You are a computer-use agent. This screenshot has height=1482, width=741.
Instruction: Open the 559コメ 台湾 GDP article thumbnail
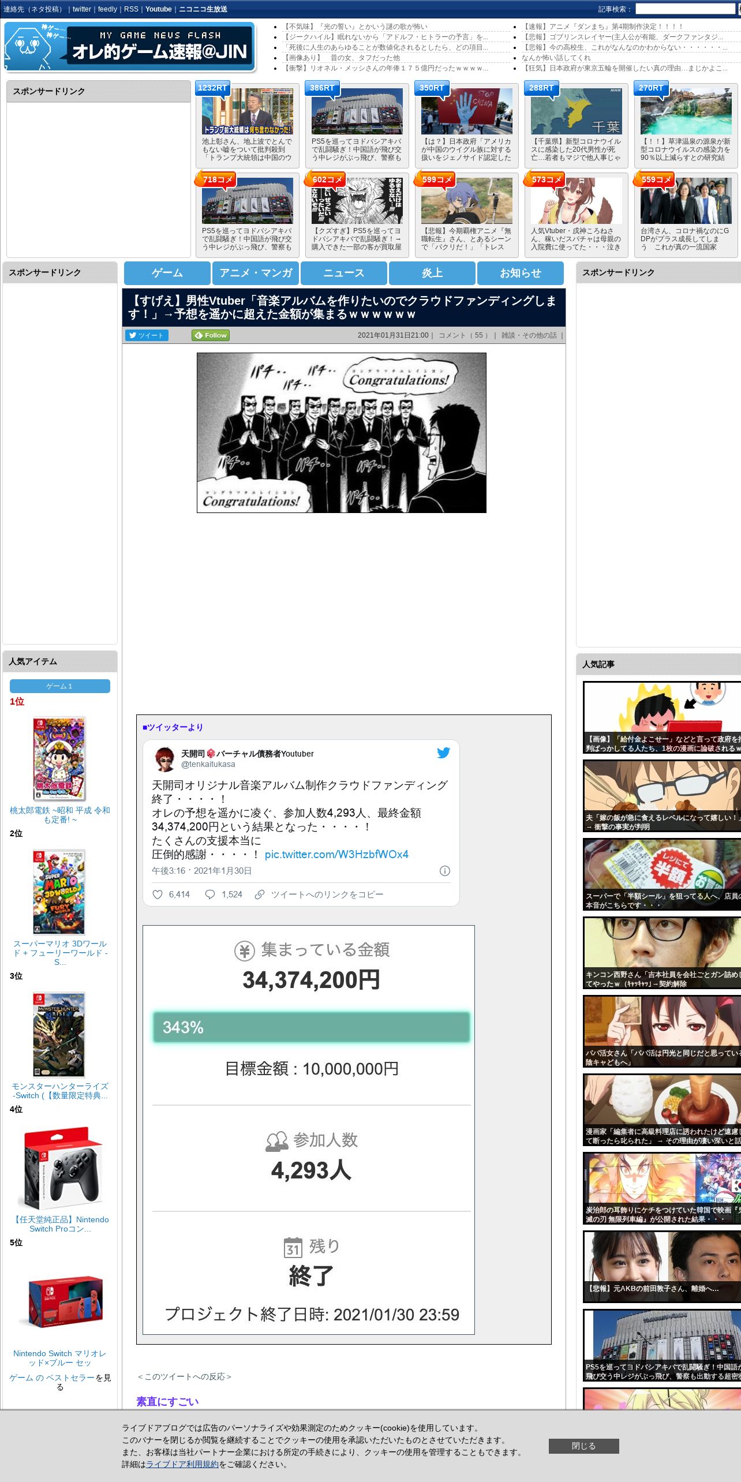click(686, 200)
